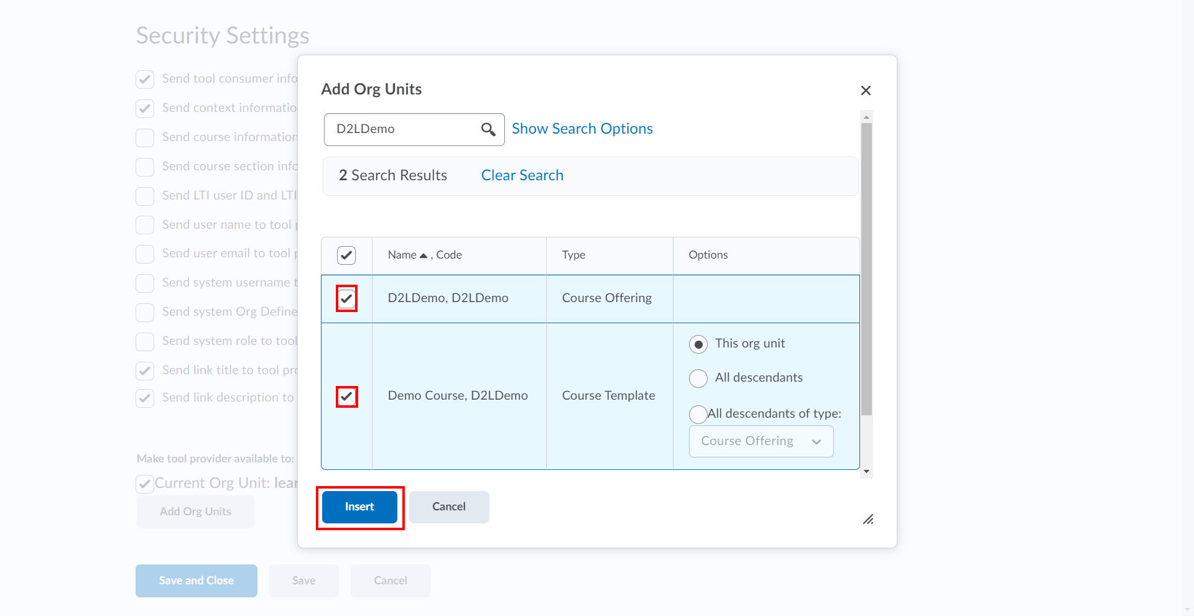
Task: Click the Options column header
Action: (708, 255)
